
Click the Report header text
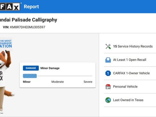[31, 7]
